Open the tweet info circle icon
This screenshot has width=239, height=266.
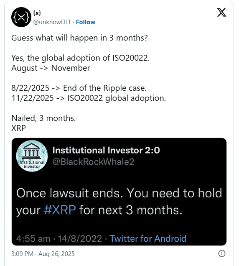click(222, 253)
